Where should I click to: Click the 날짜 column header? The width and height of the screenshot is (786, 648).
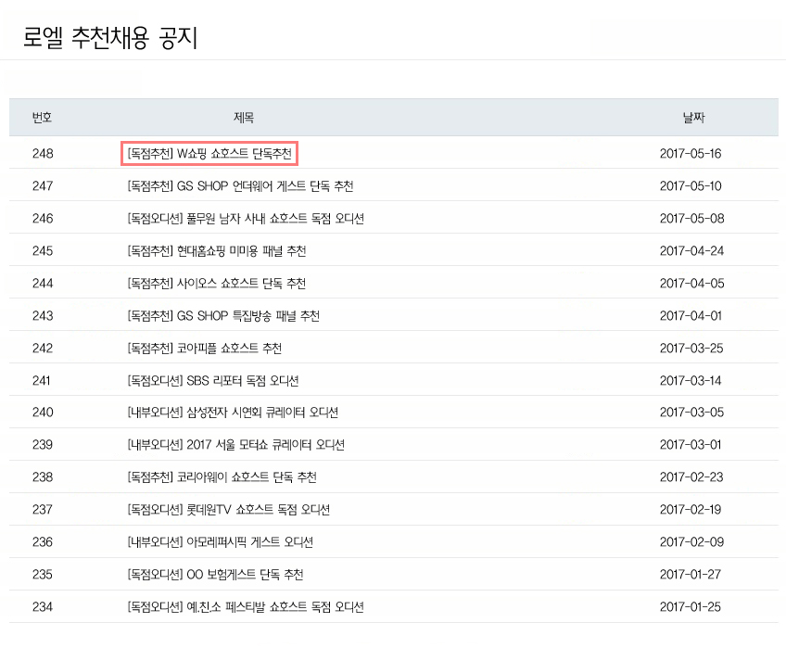point(693,118)
